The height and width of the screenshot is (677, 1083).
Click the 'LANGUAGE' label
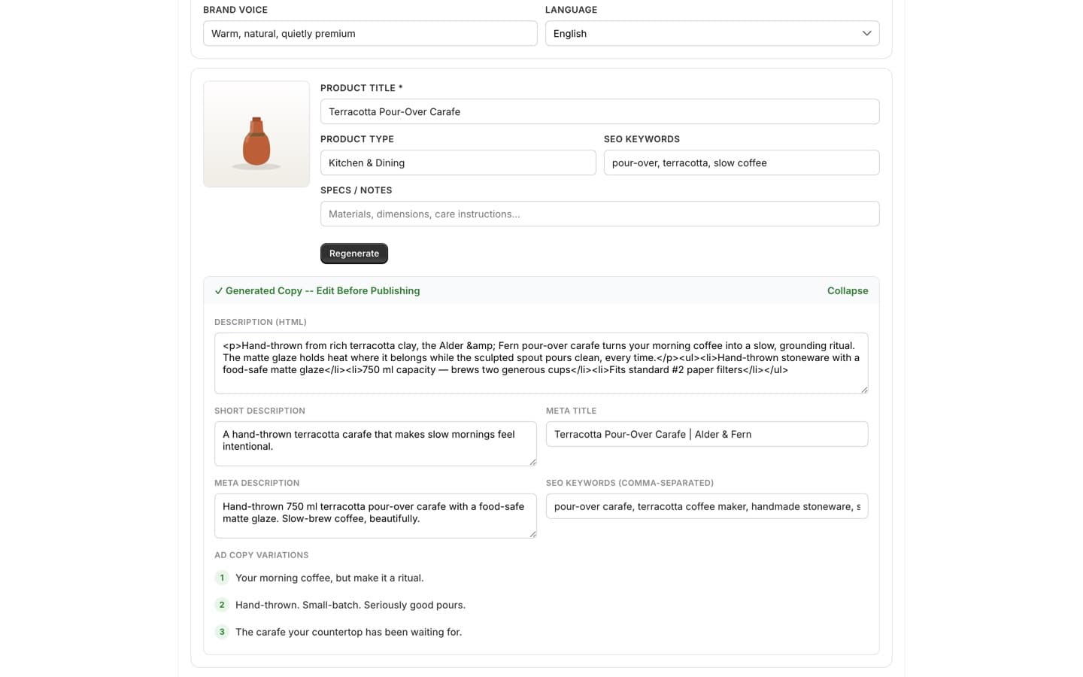click(x=571, y=10)
